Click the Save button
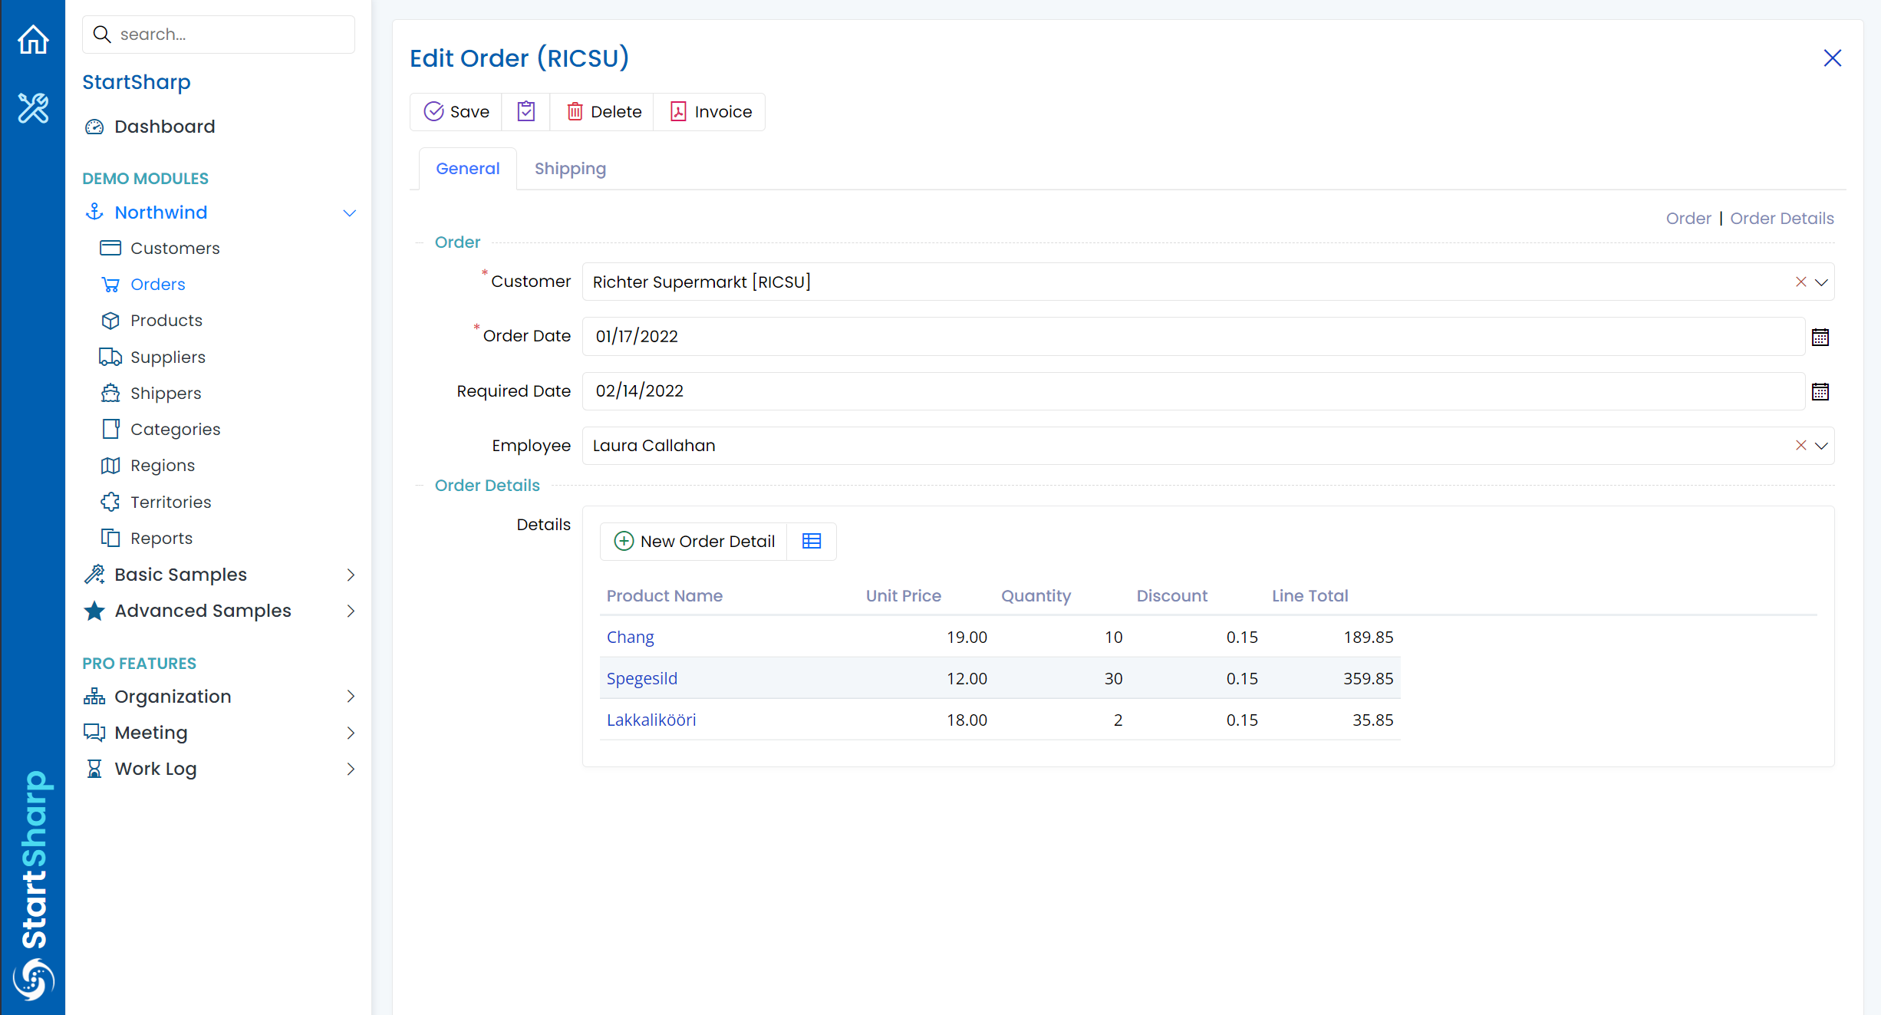The height and width of the screenshot is (1015, 1881). (456, 112)
